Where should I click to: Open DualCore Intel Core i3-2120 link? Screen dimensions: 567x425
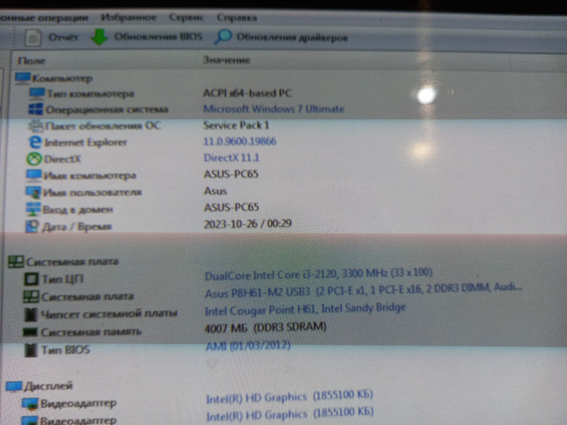click(319, 274)
